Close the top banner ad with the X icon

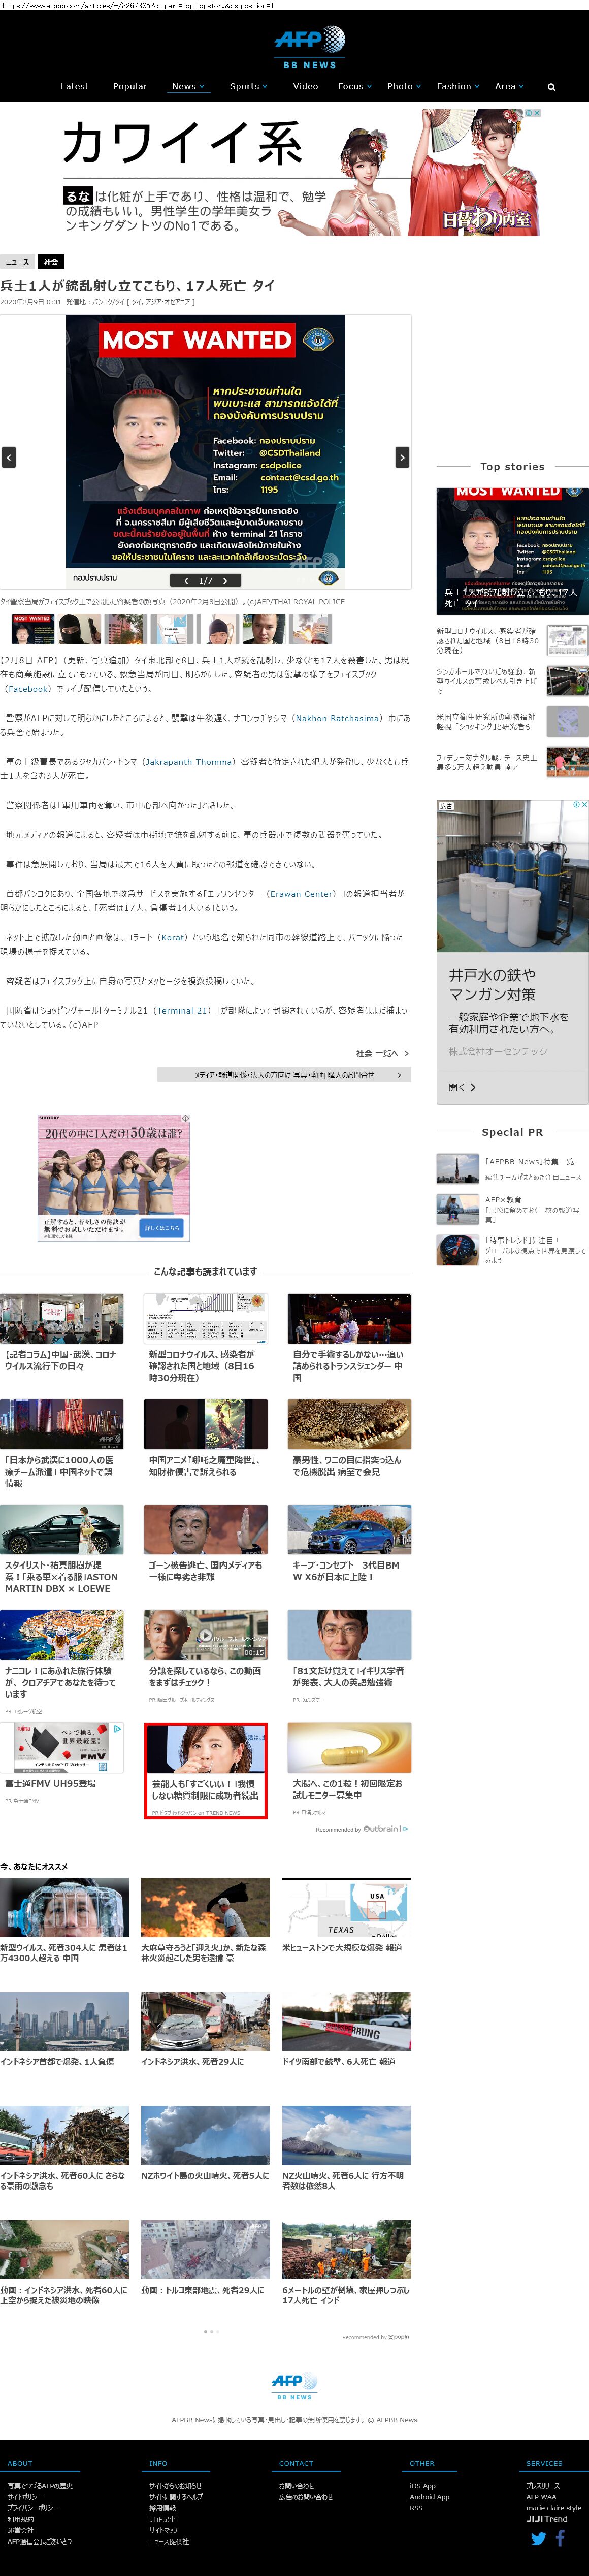click(x=537, y=113)
